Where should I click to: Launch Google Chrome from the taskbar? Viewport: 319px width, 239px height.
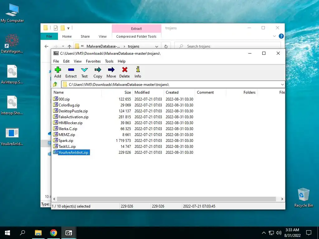[x=54, y=233]
